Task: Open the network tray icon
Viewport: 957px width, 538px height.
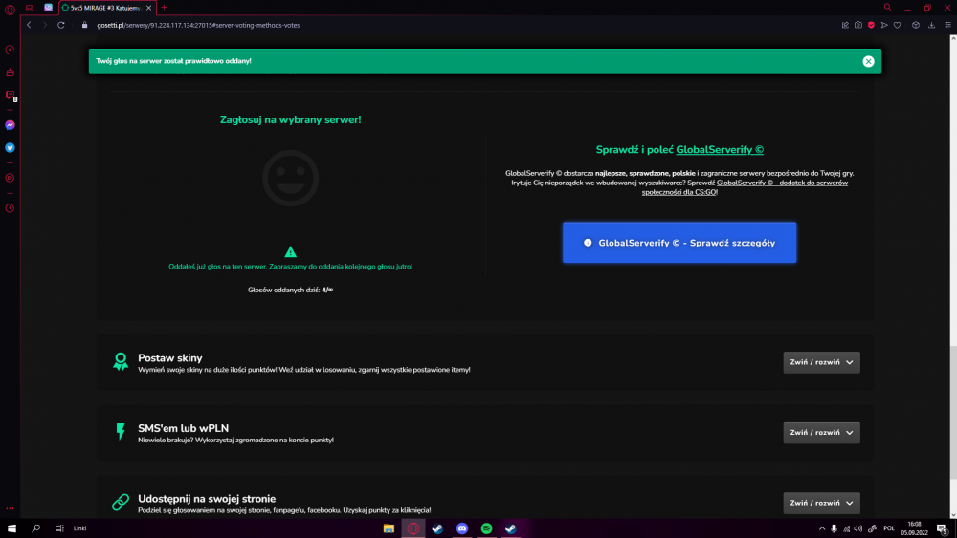Action: click(x=846, y=528)
